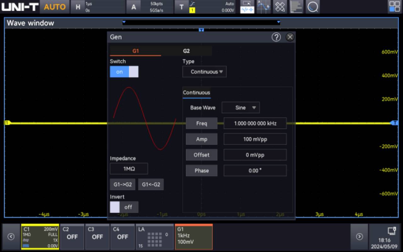The image size is (403, 252).
Task: Open the Base Wave Sine dropdown
Action: (241, 107)
